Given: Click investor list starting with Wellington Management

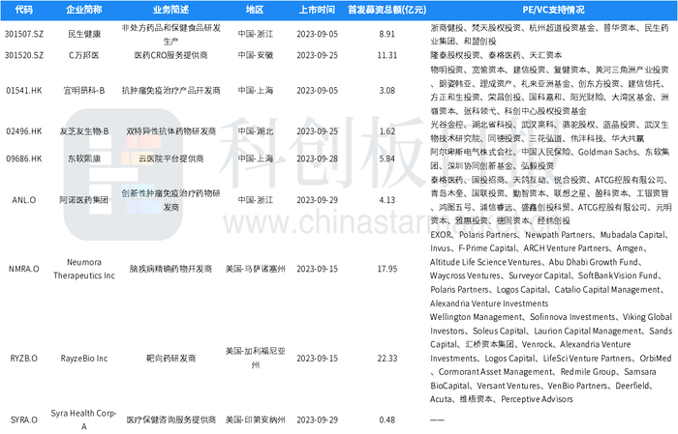Looking at the screenshot, I should tap(550, 358).
